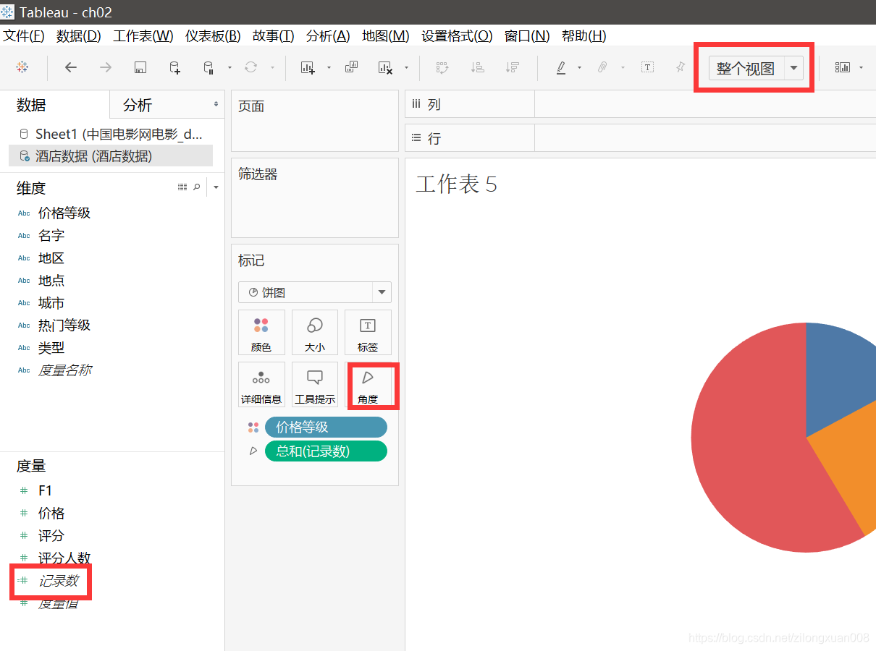The height and width of the screenshot is (651, 876).
Task: Select the 价格等级 dimension field
Action: coord(64,213)
